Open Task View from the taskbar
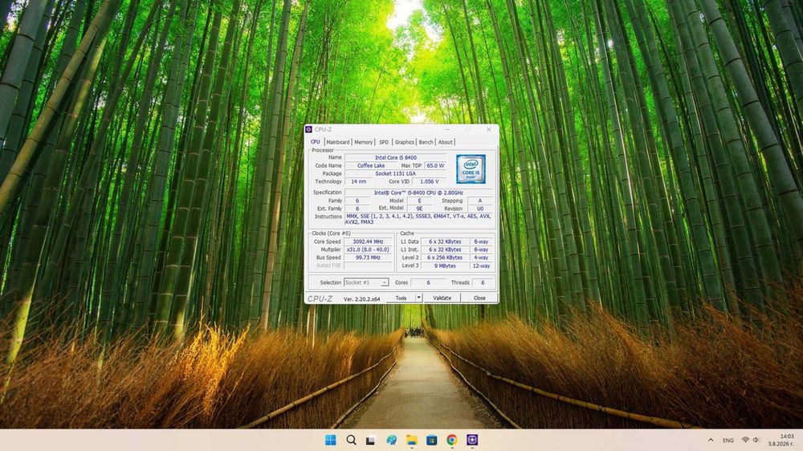The width and height of the screenshot is (803, 451). [371, 440]
